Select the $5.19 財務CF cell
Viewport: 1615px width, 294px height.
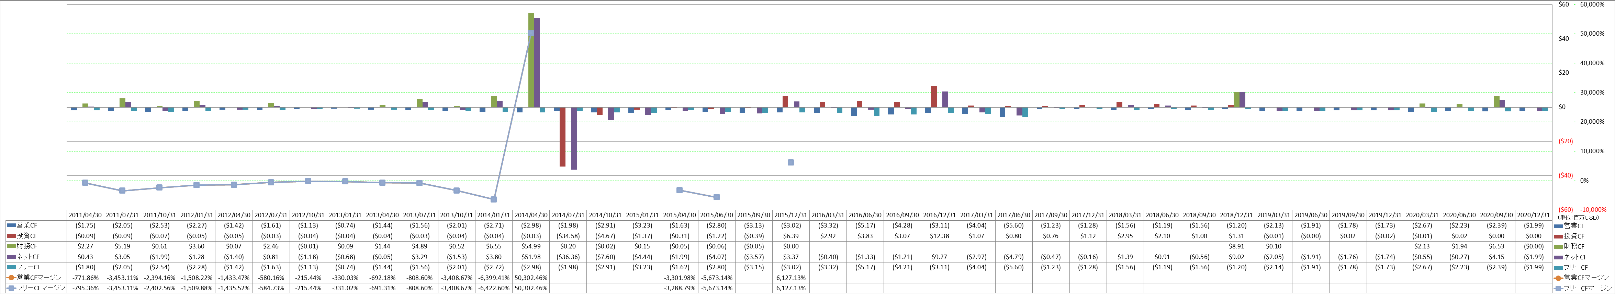tap(122, 246)
